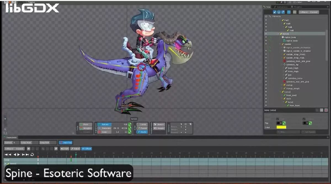Image resolution: width=331 pixels, height=184 pixels.
Task: Click the yellow bone Color swatch
Action: [281, 127]
